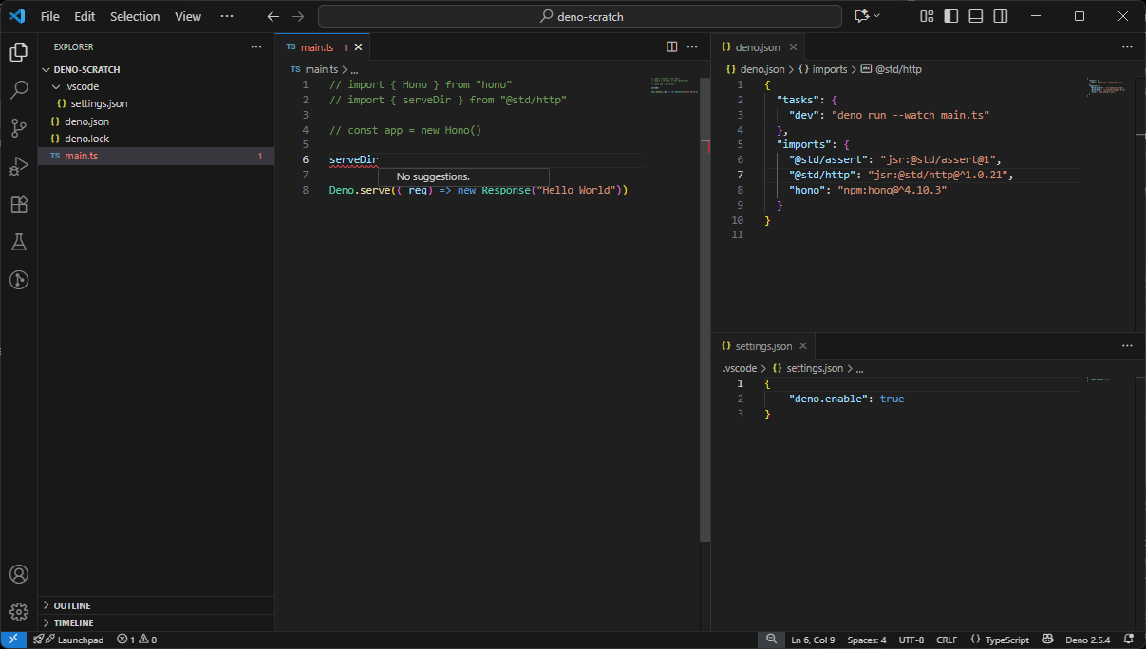This screenshot has height=649, width=1146.
Task: Click the main.ts vertical scrollbar
Action: 705,304
